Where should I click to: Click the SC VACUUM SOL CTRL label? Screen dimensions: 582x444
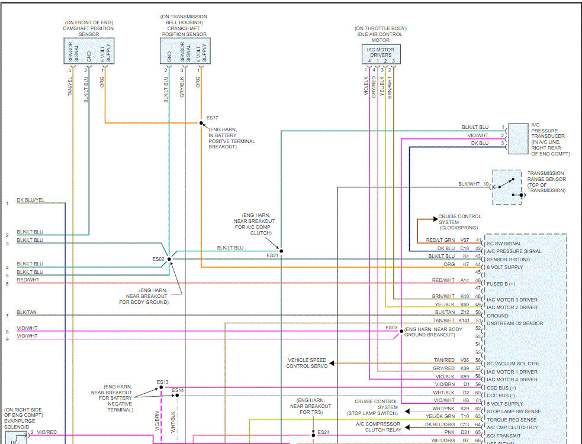(x=513, y=364)
